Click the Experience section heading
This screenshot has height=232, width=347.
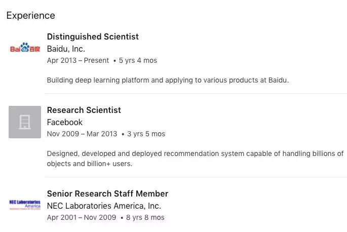coord(31,16)
